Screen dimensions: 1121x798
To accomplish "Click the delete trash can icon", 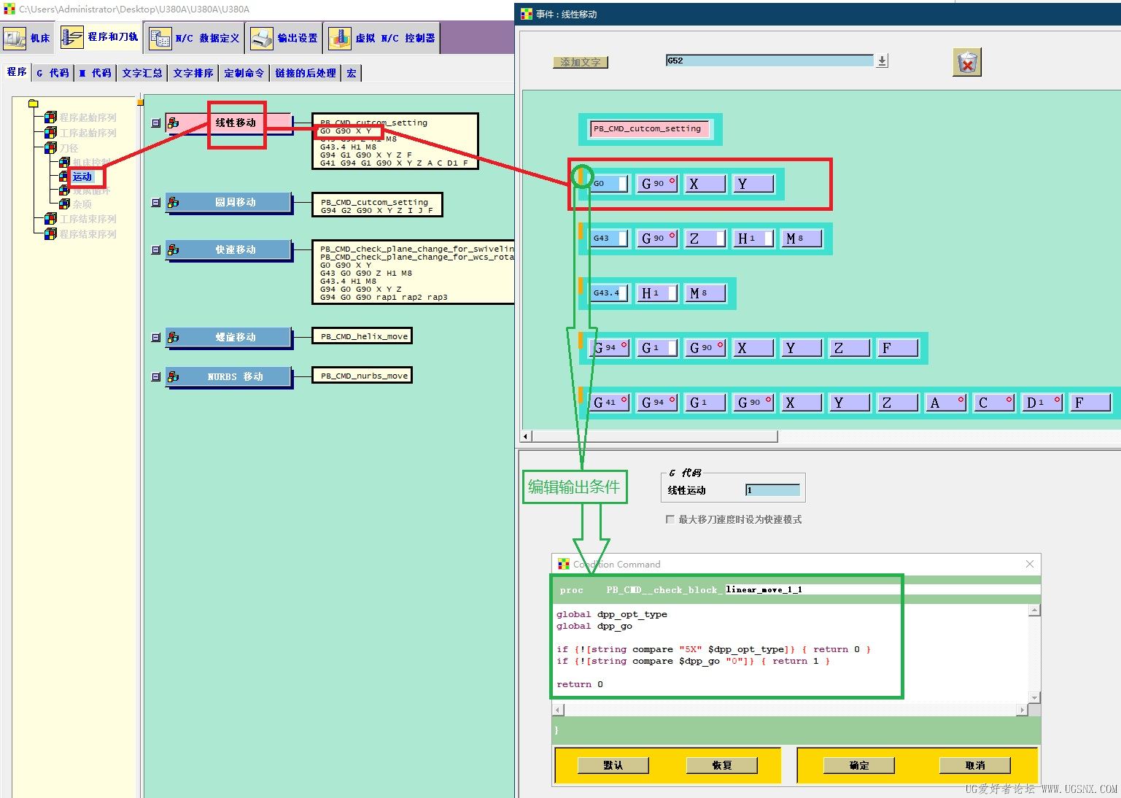I will (x=967, y=63).
